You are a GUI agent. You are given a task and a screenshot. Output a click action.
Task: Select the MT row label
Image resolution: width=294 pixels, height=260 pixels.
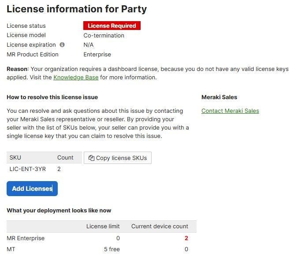pyautogui.click(x=11, y=249)
